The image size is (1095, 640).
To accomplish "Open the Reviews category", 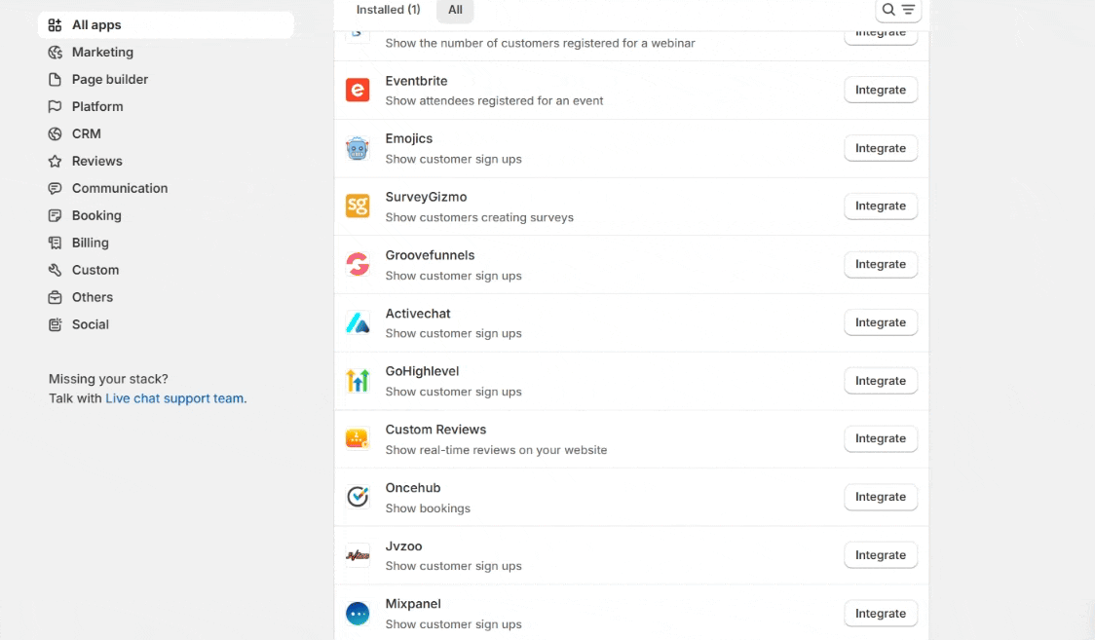I will (x=166, y=162).
